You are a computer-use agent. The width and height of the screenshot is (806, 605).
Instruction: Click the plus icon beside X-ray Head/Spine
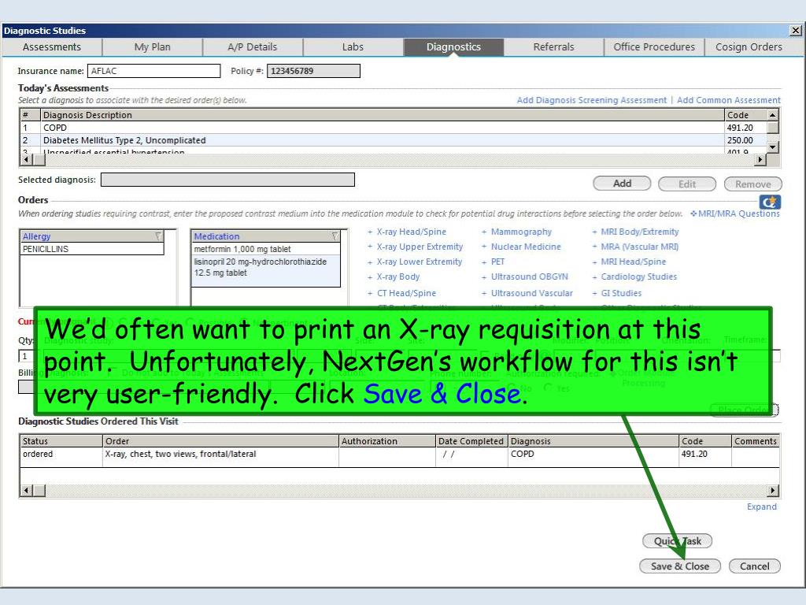click(x=370, y=232)
